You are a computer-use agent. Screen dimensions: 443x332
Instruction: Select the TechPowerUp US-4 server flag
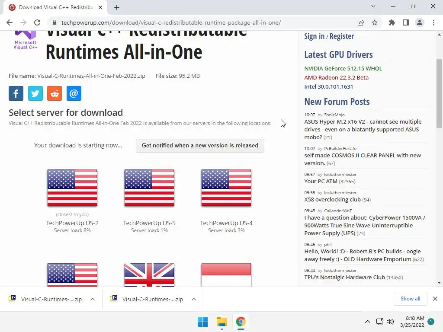point(226,188)
